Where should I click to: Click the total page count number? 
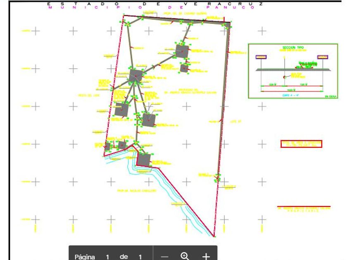[x=140, y=257]
